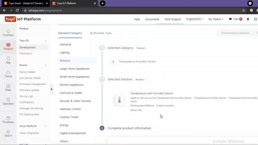Screen dimensions: 258x145
Task: Select Security & Video Surveillance category
Action: coord(76,101)
